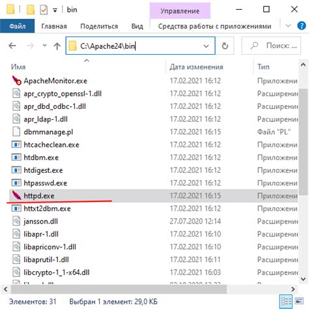
Task: Select the file name libapriconv-1.dll
Action: click(x=50, y=247)
